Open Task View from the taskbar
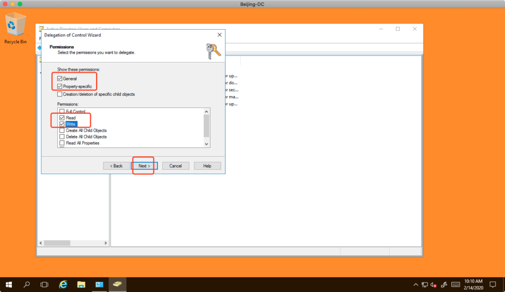 44,285
